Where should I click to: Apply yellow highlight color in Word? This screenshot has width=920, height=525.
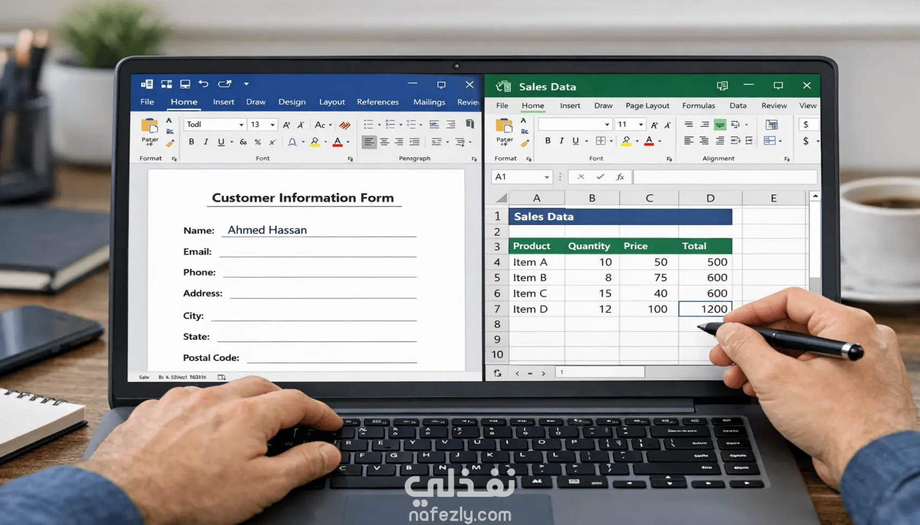(x=315, y=142)
